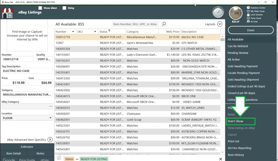Image resolution: width=278 pixels, height=161 pixels.
Task: Sort by SKU column arrow
Action: [95, 31]
